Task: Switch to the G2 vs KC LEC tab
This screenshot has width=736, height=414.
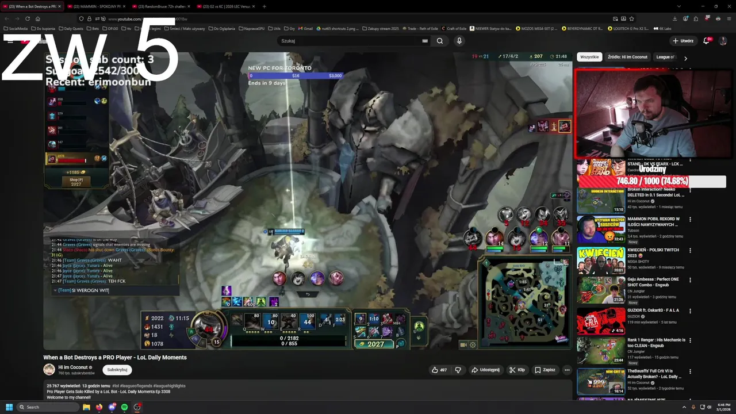Action: click(227, 6)
